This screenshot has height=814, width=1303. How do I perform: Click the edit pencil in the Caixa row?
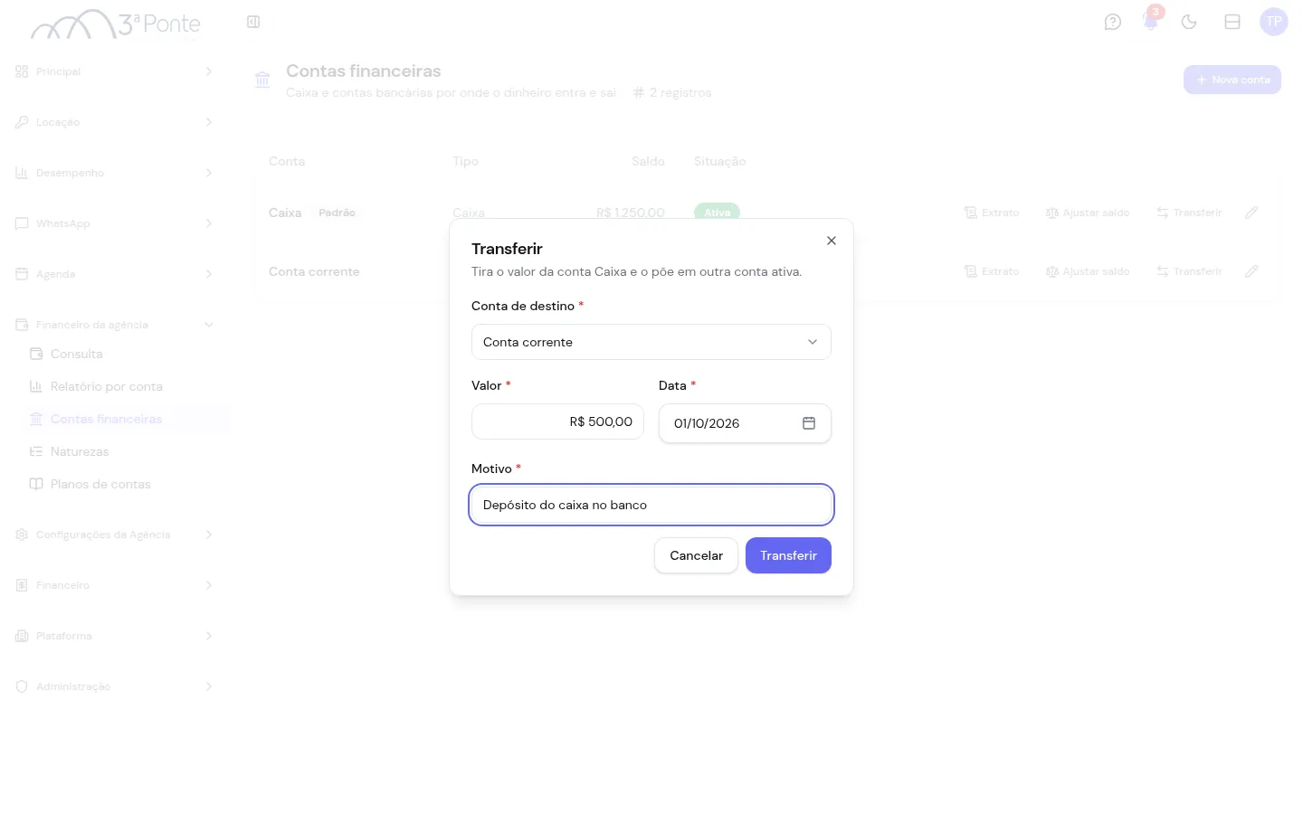(x=1251, y=213)
